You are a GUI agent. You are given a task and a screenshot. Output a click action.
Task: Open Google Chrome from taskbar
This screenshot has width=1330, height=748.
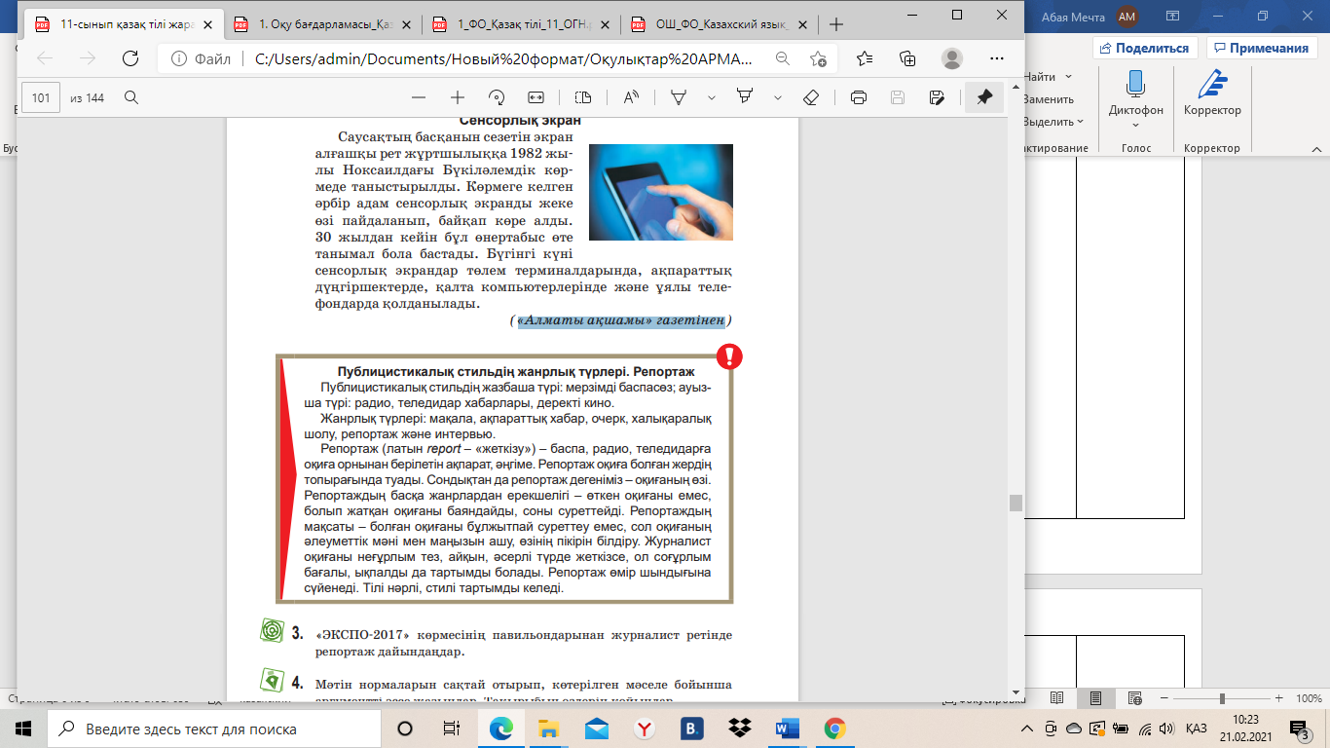[834, 729]
